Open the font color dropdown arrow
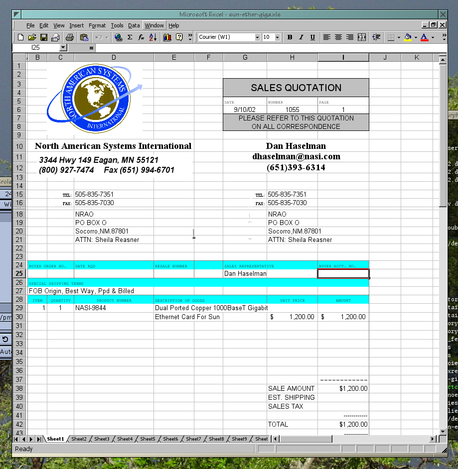This screenshot has width=458, height=469. (433, 37)
